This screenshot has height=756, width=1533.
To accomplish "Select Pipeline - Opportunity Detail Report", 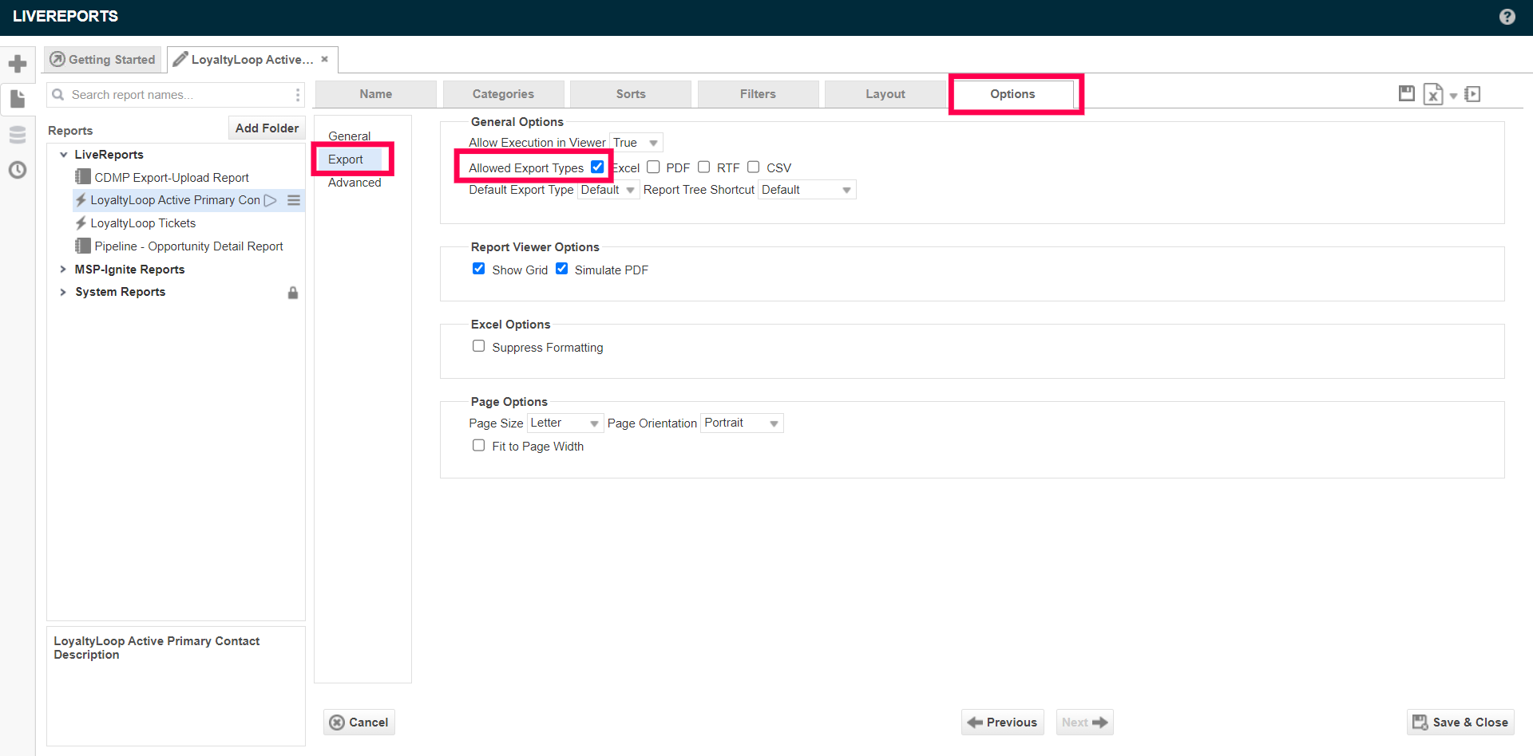I will 188,246.
